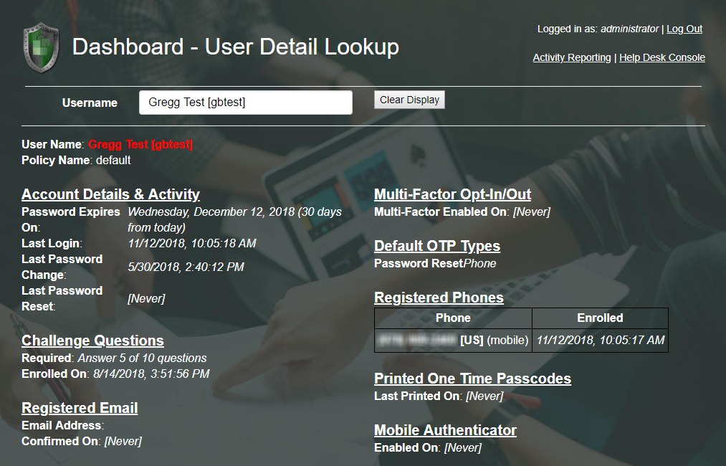Click the Printed One Time Passcodes heading
Image resolution: width=726 pixels, height=466 pixels.
(x=473, y=379)
